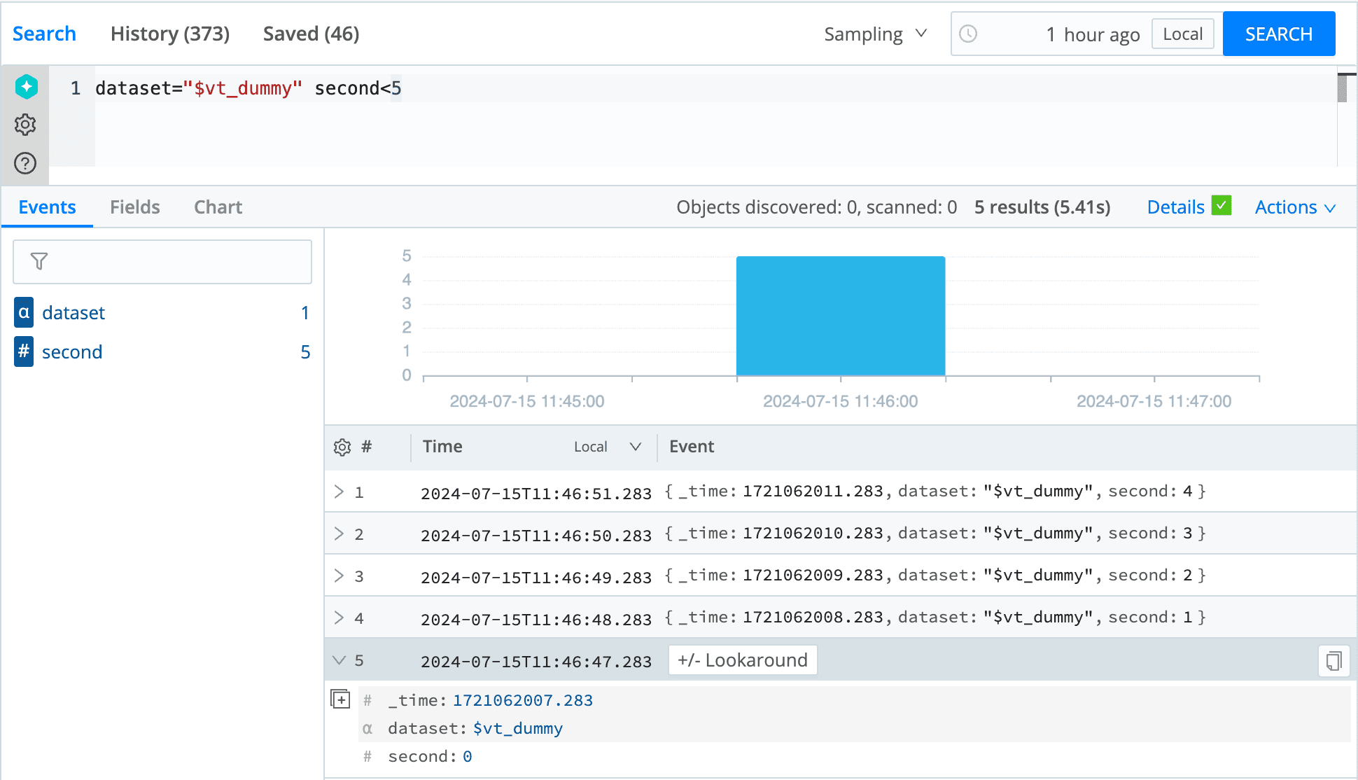Screen dimensions: 1358x780
Task: Expand event row 1
Action: coord(339,492)
